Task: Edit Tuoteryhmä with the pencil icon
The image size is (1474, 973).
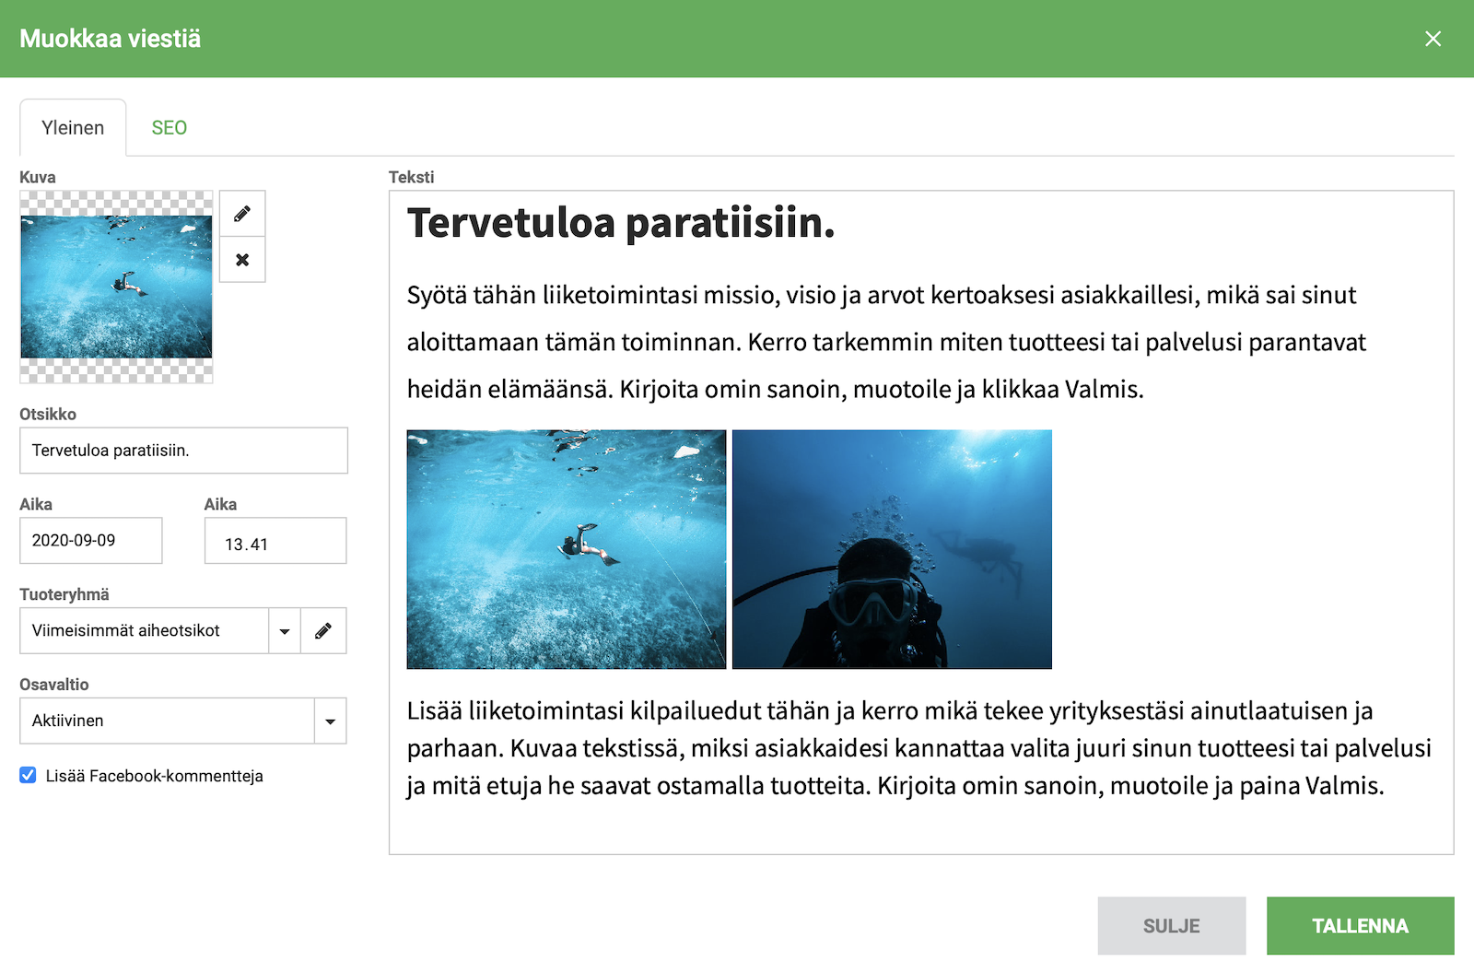Action: (323, 631)
